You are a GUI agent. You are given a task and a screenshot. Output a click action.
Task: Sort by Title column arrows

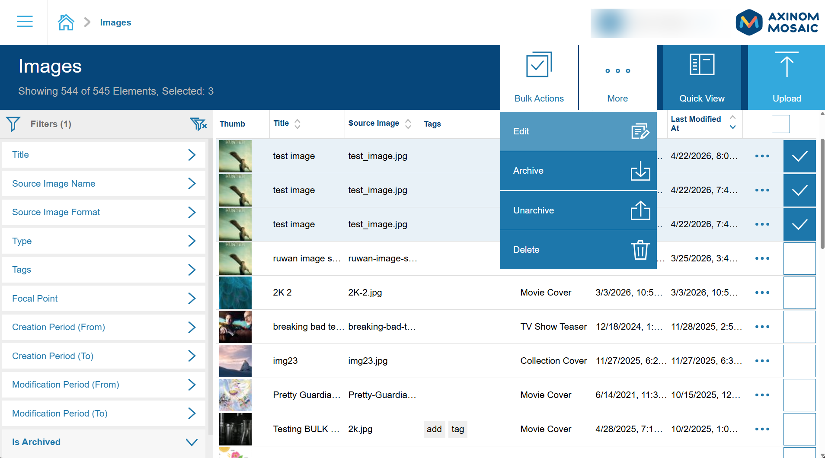click(x=297, y=124)
